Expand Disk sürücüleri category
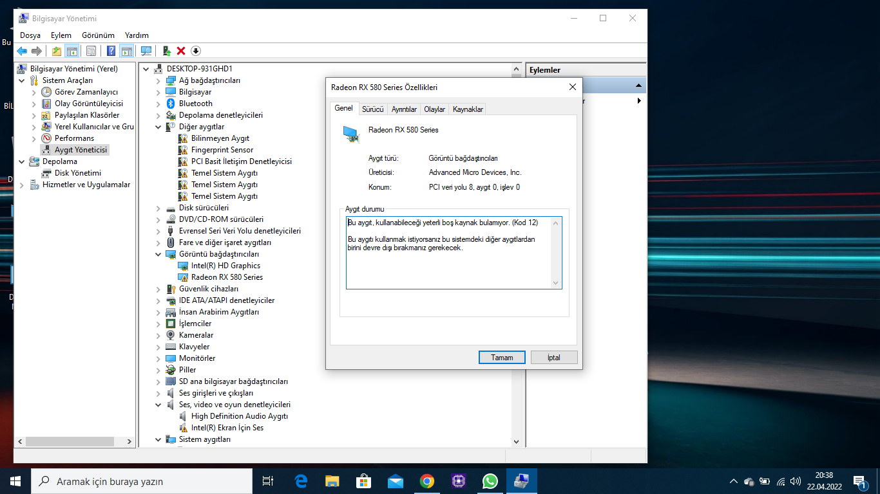Image resolution: width=880 pixels, height=494 pixels. (x=158, y=208)
